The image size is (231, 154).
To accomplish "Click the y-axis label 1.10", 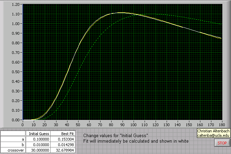I will pos(16,14).
